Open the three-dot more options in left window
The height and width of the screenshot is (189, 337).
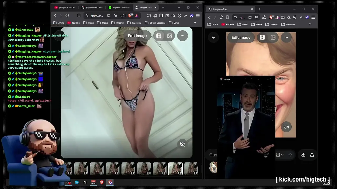pyautogui.click(x=182, y=36)
